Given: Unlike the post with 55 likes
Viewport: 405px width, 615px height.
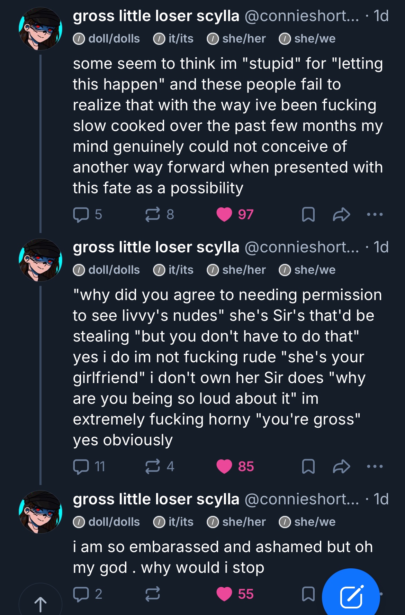Looking at the screenshot, I should coord(224,594).
